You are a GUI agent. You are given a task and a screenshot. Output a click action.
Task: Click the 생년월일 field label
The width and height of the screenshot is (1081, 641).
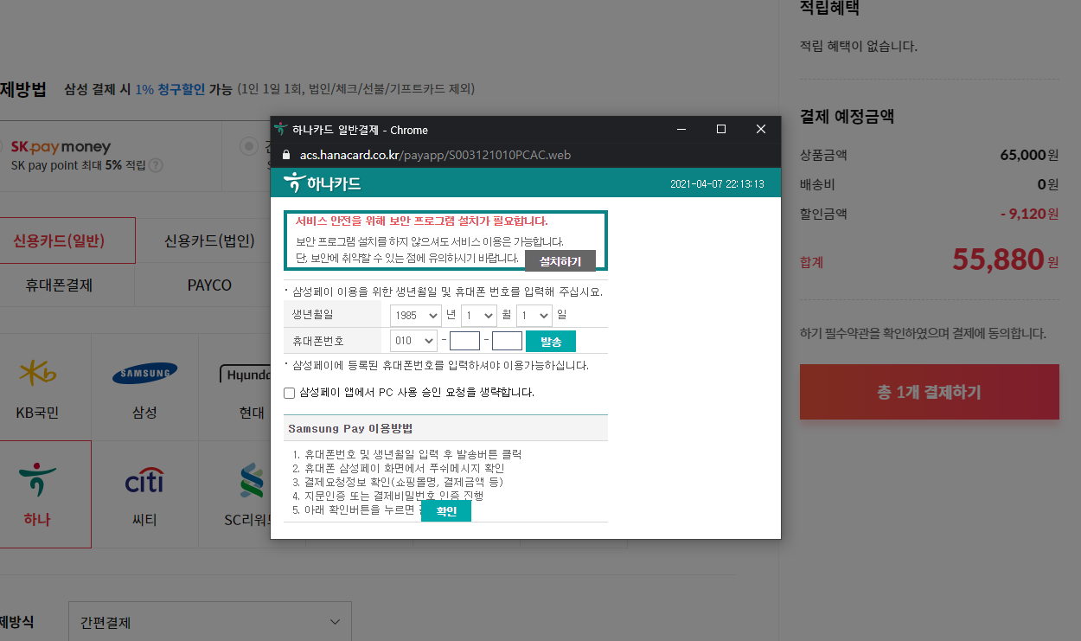click(314, 314)
